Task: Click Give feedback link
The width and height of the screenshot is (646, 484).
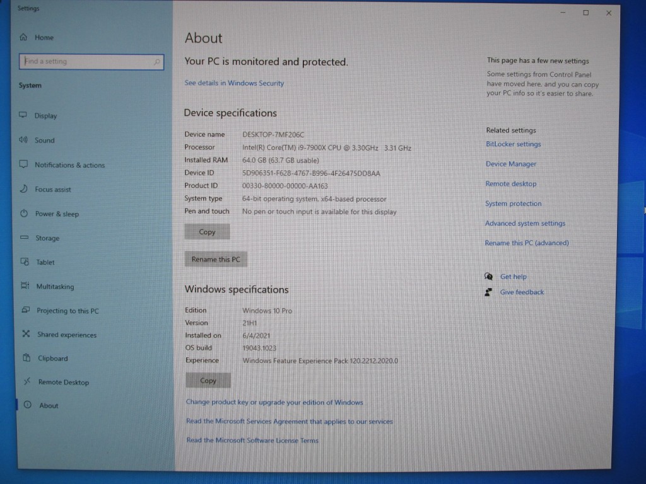Action: point(522,292)
